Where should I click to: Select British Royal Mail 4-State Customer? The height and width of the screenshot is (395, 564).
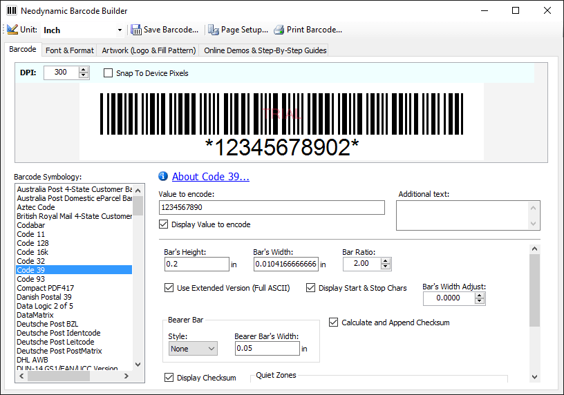[74, 216]
